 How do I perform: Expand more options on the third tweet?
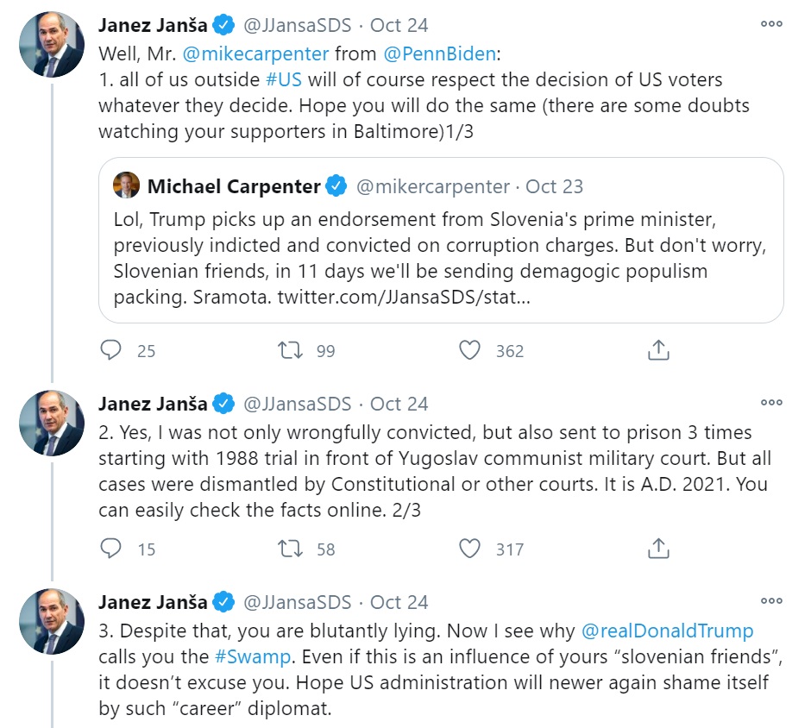tap(770, 601)
